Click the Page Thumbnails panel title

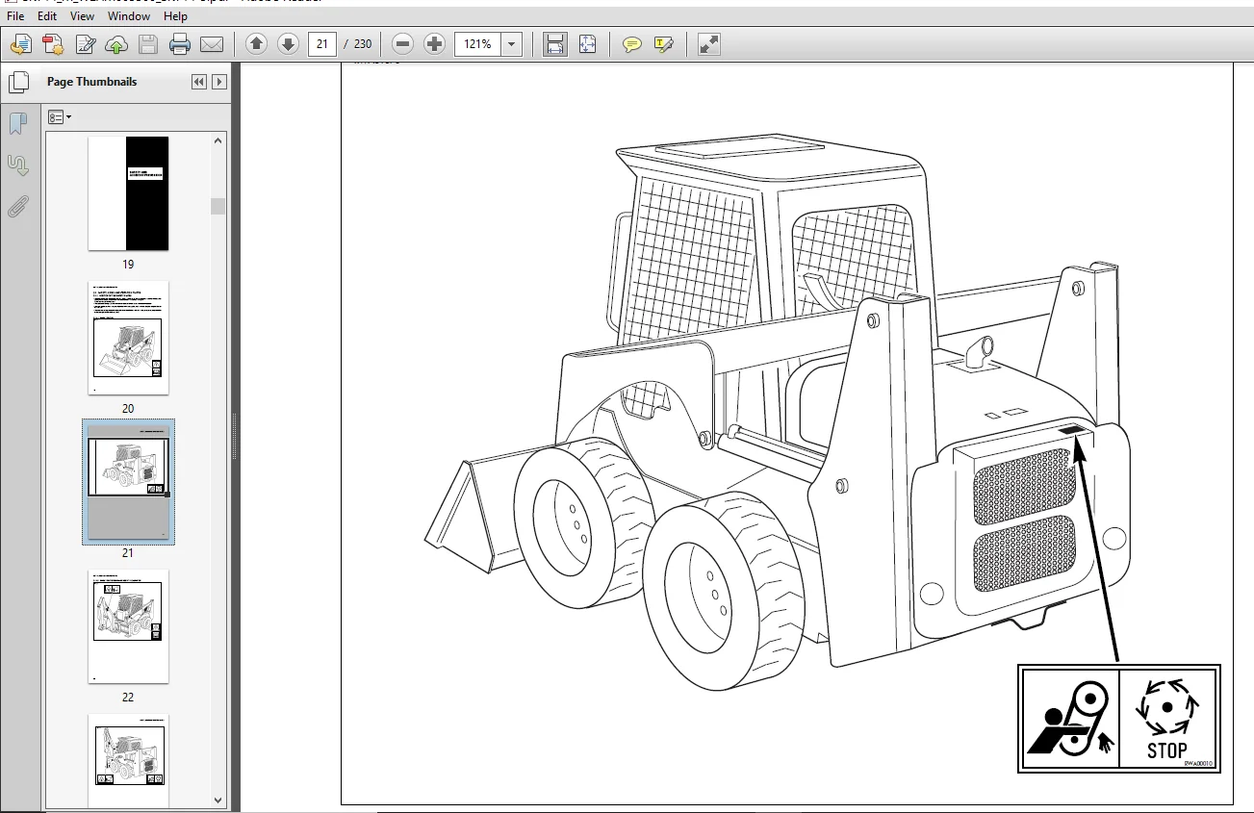[91, 82]
